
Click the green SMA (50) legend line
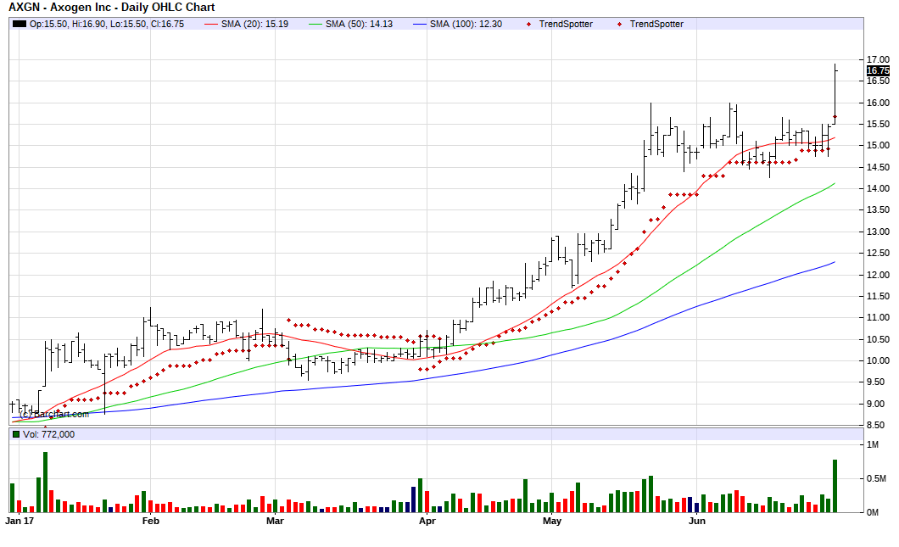pyautogui.click(x=315, y=24)
